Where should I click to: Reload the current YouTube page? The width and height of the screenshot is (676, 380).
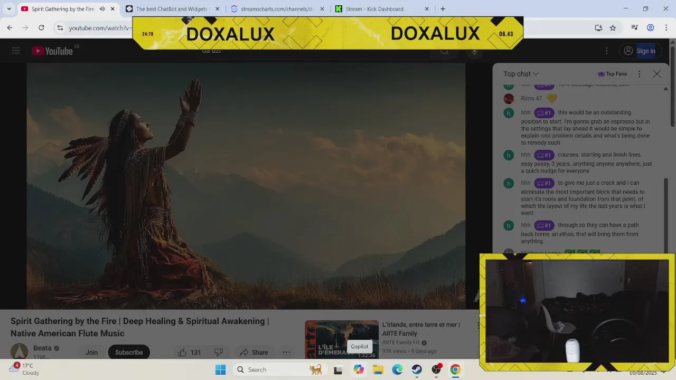[41, 27]
